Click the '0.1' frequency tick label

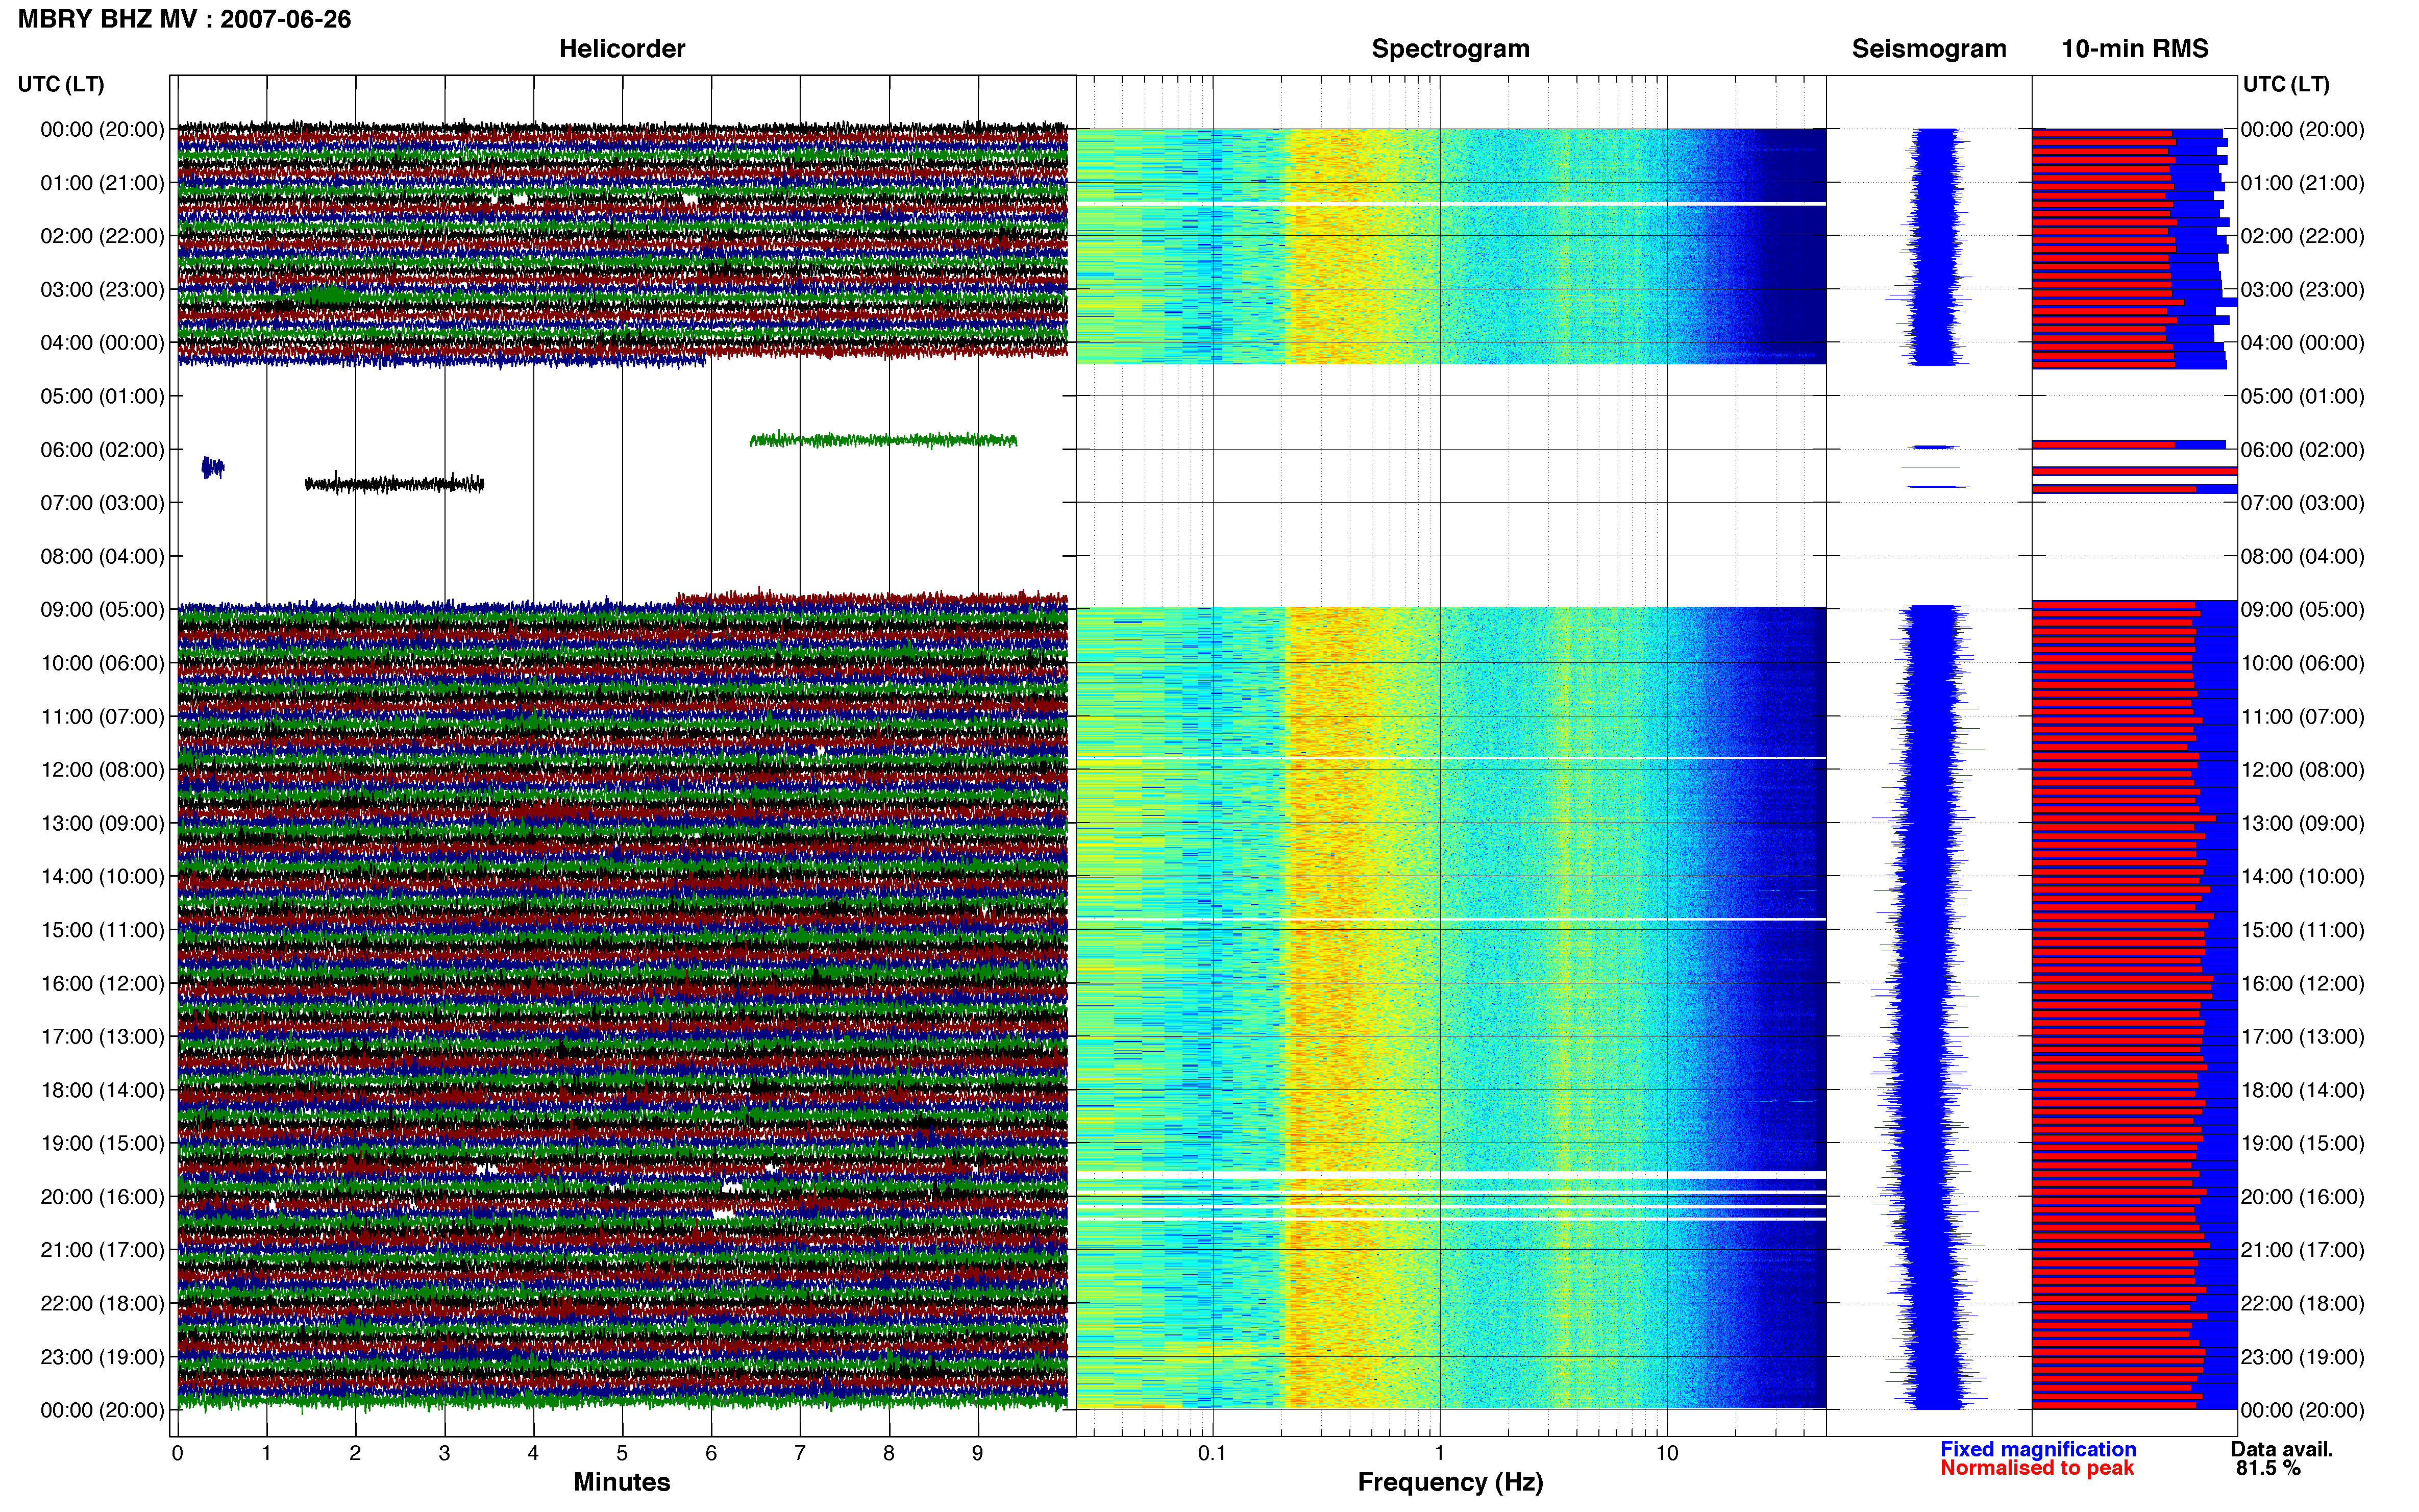pyautogui.click(x=1212, y=1453)
